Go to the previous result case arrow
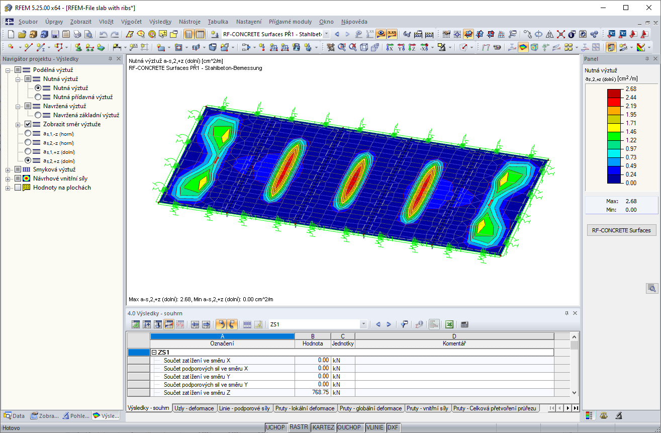Viewport: 661px width, 433px height. coord(337,34)
